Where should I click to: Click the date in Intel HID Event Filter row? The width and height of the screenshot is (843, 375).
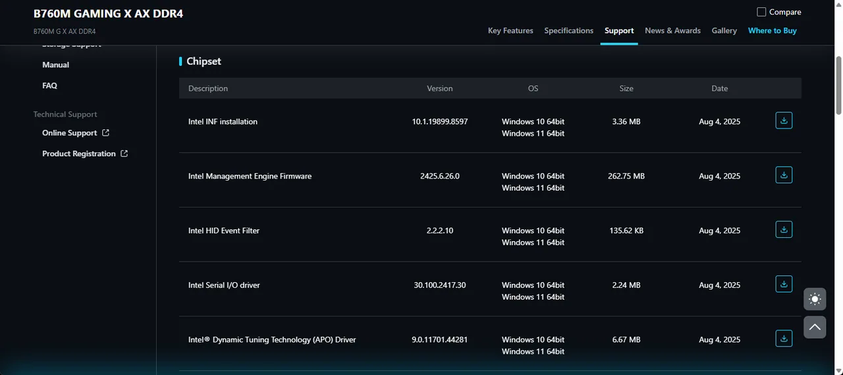click(720, 231)
